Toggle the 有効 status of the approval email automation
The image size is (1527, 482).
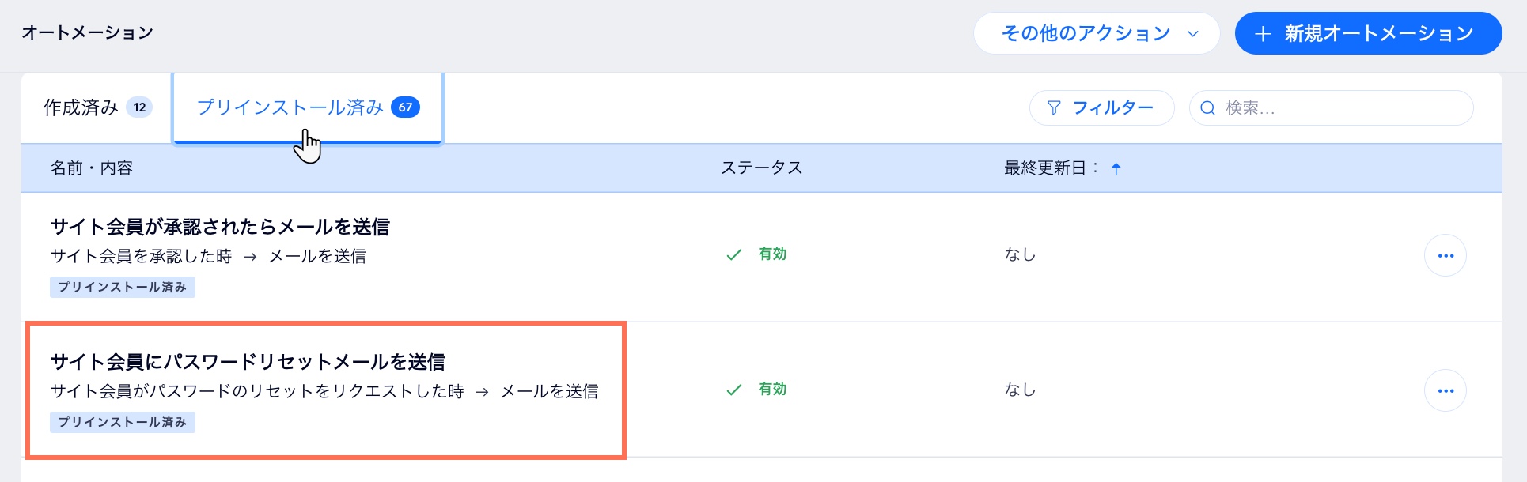point(771,254)
